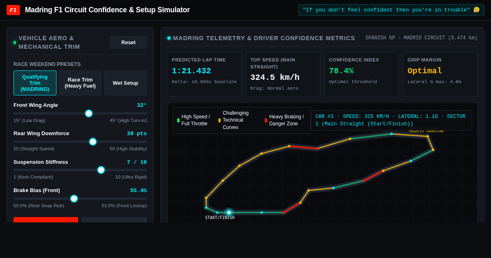Click the 62.0% (Front Lockup) label
The image size is (491, 258).
click(x=124, y=206)
